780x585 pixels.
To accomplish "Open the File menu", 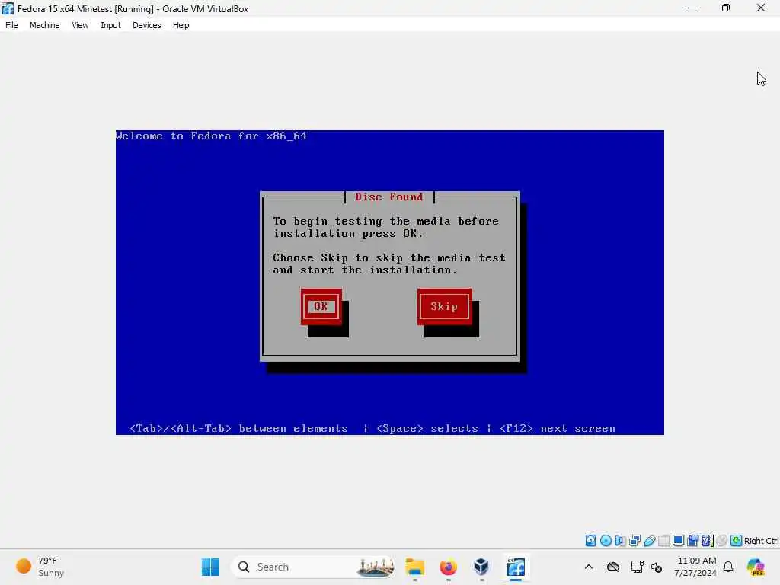I will click(x=11, y=25).
